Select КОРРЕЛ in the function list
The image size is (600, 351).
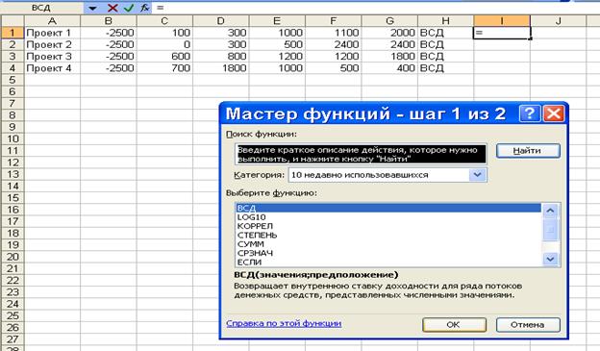click(388, 226)
